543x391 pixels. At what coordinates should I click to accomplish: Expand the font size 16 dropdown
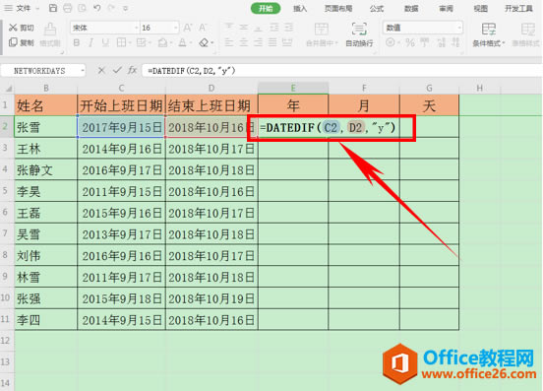point(175,28)
